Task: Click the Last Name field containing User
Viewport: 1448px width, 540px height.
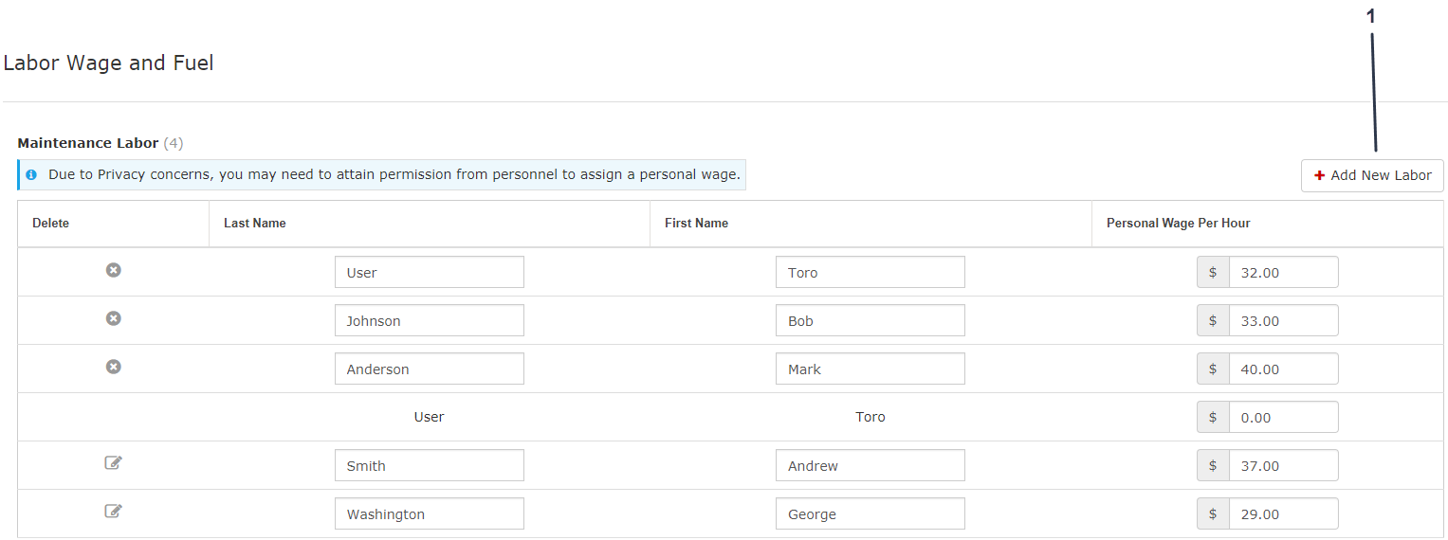Action: click(429, 273)
